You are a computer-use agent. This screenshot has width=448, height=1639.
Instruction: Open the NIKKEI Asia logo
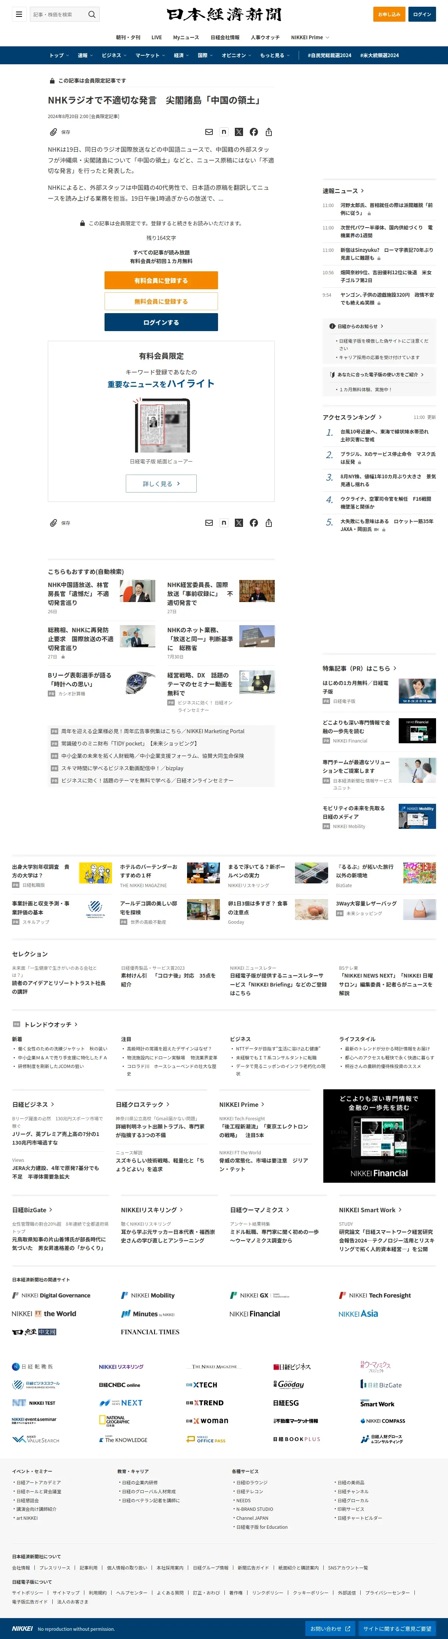[358, 1314]
